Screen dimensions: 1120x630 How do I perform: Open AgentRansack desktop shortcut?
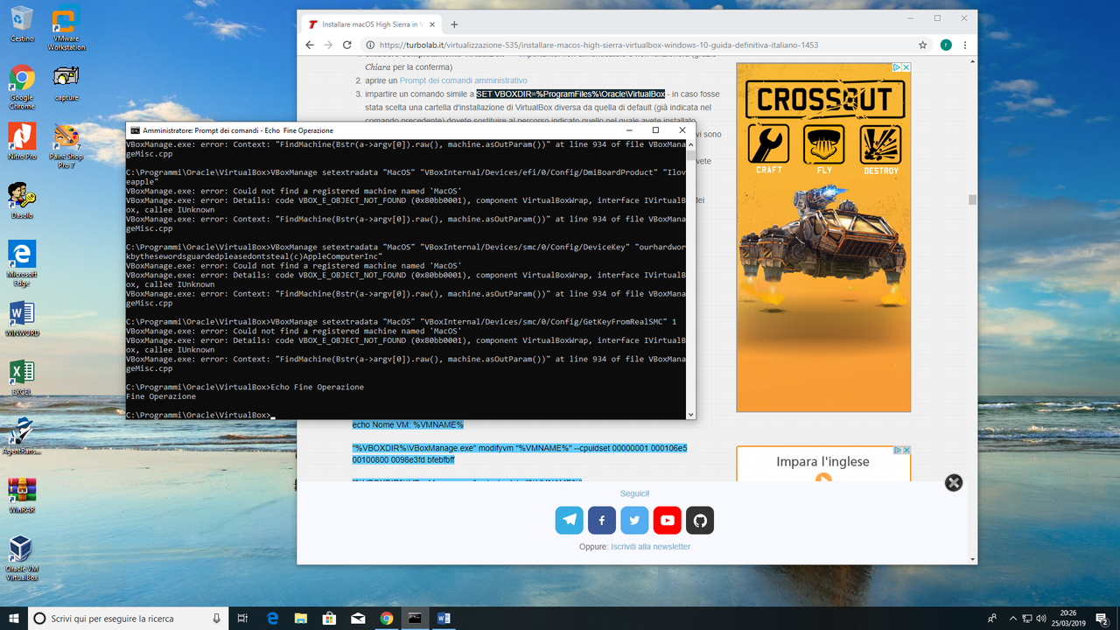tap(22, 436)
